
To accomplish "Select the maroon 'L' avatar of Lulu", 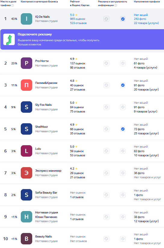I will (26, 151).
